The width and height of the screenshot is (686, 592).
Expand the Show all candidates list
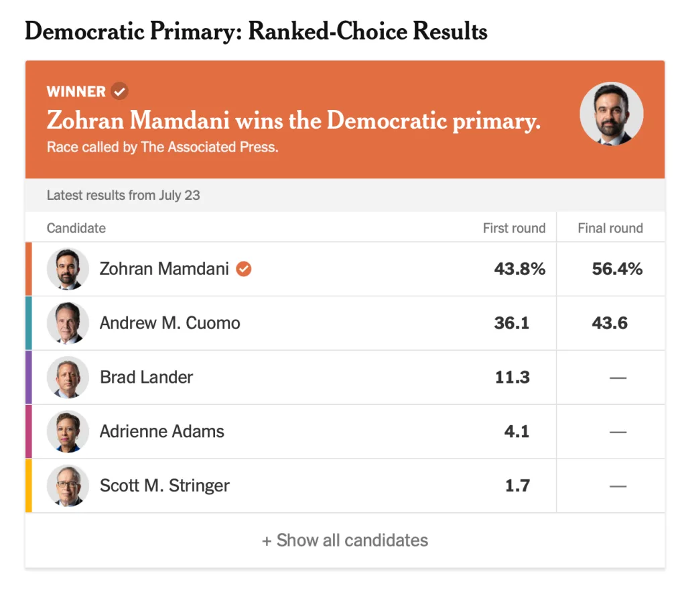345,540
